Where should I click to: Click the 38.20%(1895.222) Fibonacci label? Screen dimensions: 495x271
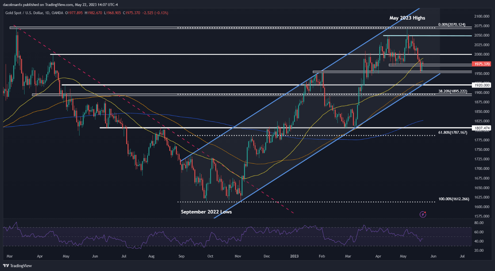click(453, 91)
